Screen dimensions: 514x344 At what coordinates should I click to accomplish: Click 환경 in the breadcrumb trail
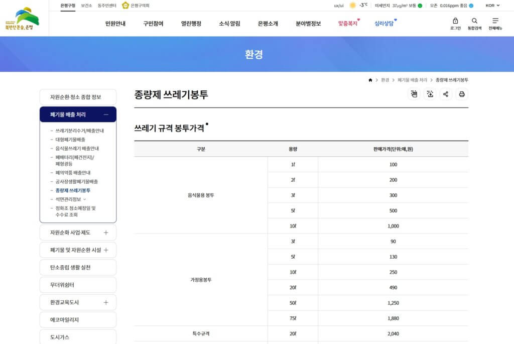click(x=385, y=79)
